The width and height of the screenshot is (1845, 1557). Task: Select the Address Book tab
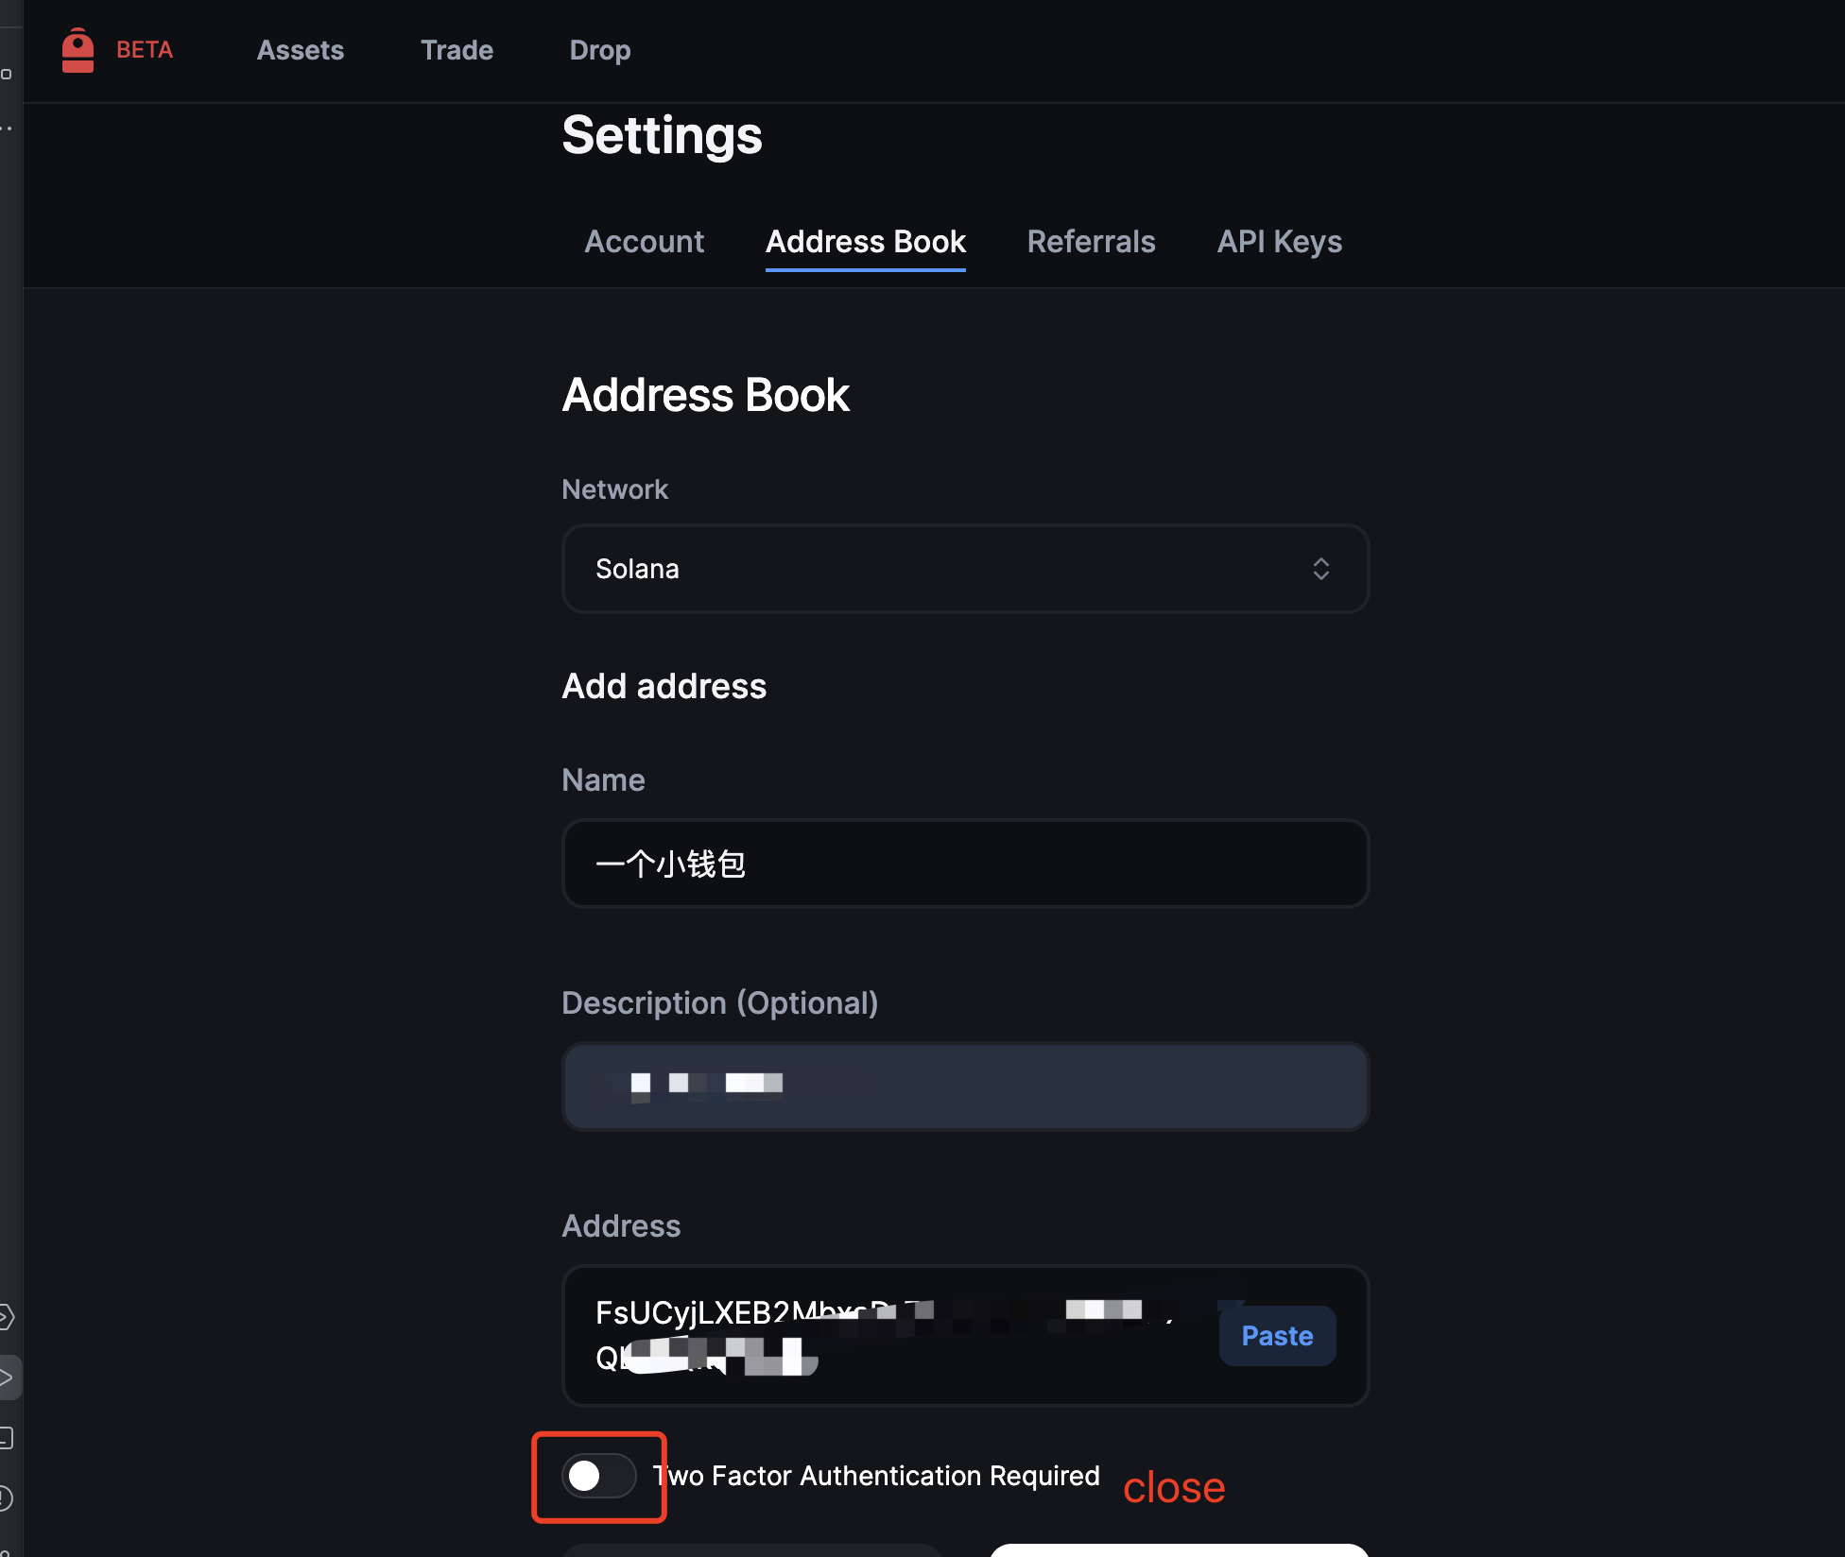coord(865,242)
